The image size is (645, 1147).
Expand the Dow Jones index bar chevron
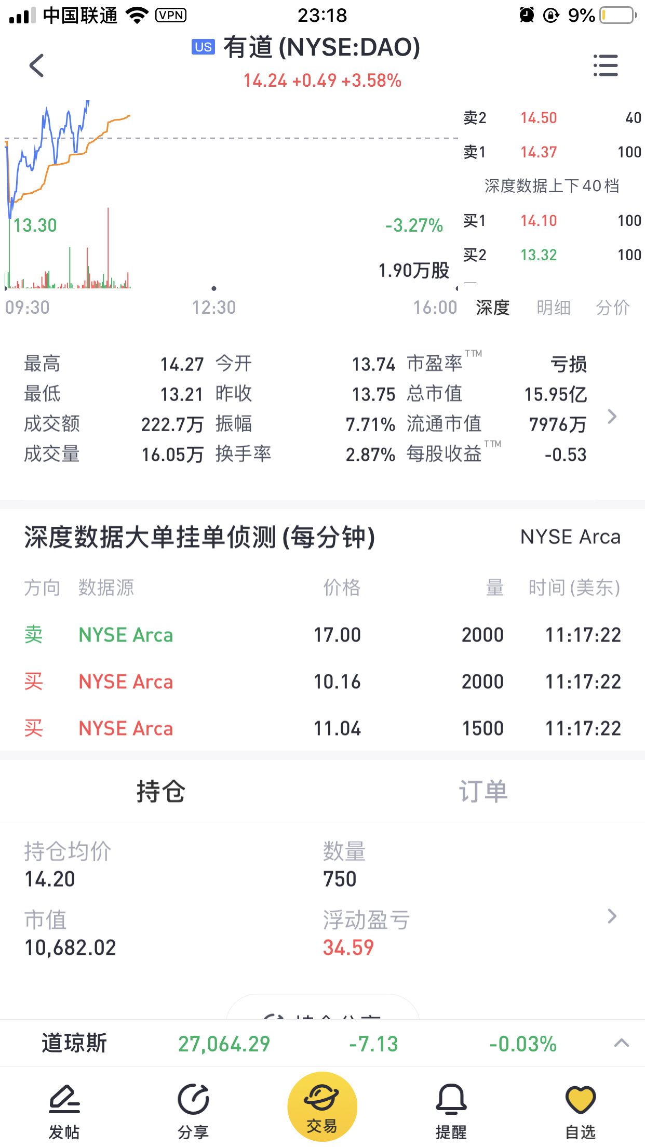(622, 1043)
